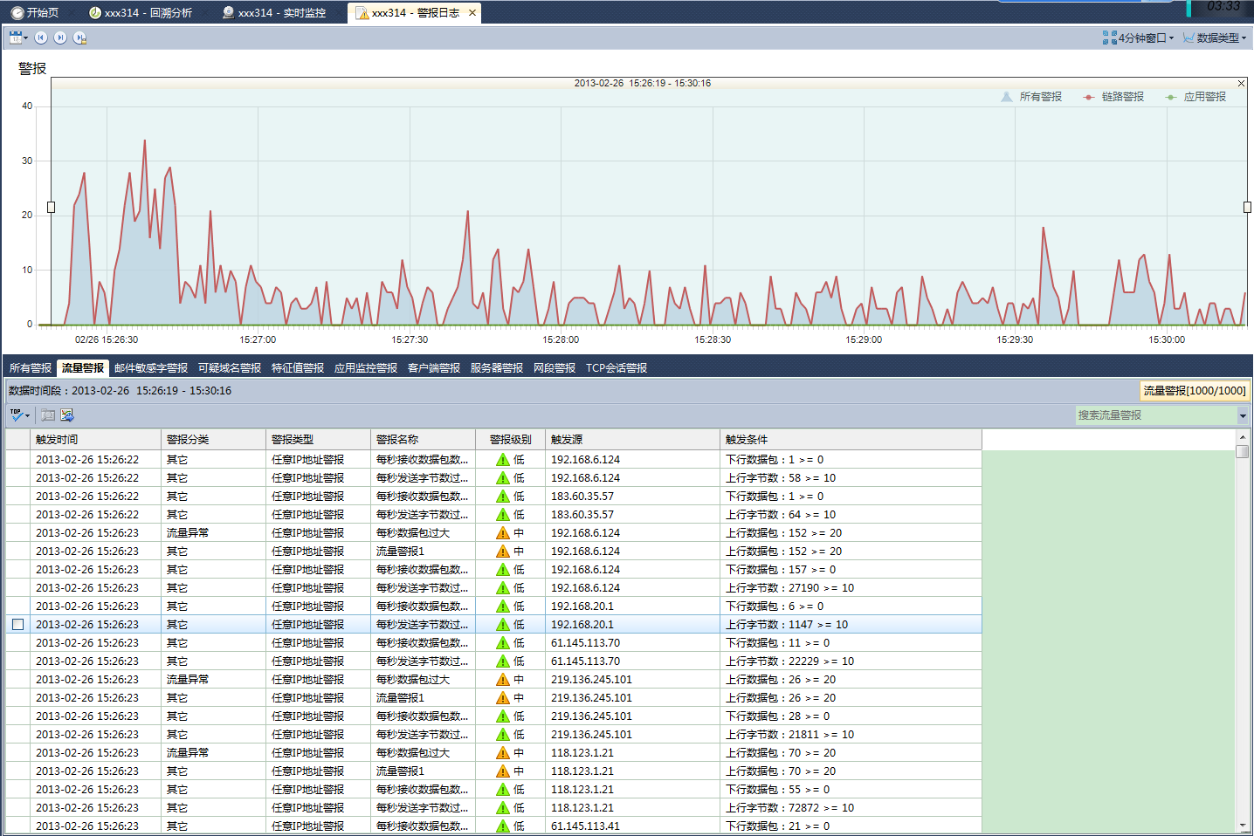Toggle 应用警报 series in chart legend
Screen dimensions: 1254x836
1196,97
